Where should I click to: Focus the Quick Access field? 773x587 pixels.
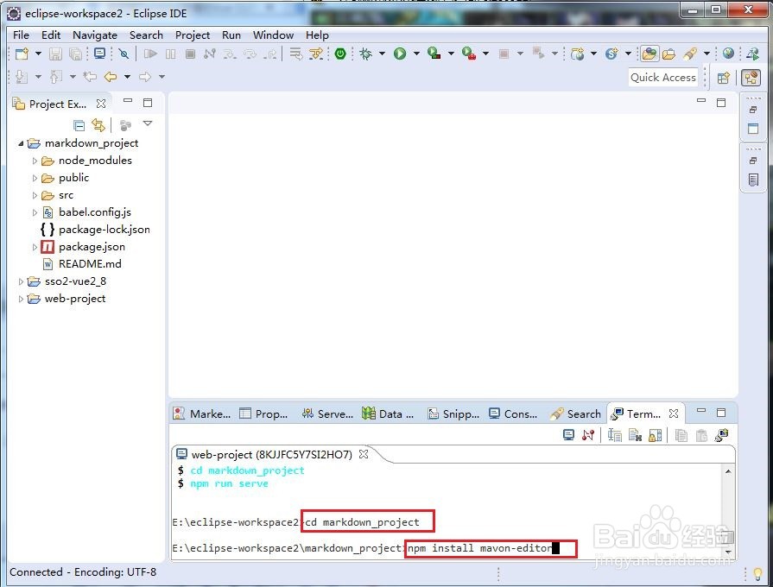(x=663, y=78)
